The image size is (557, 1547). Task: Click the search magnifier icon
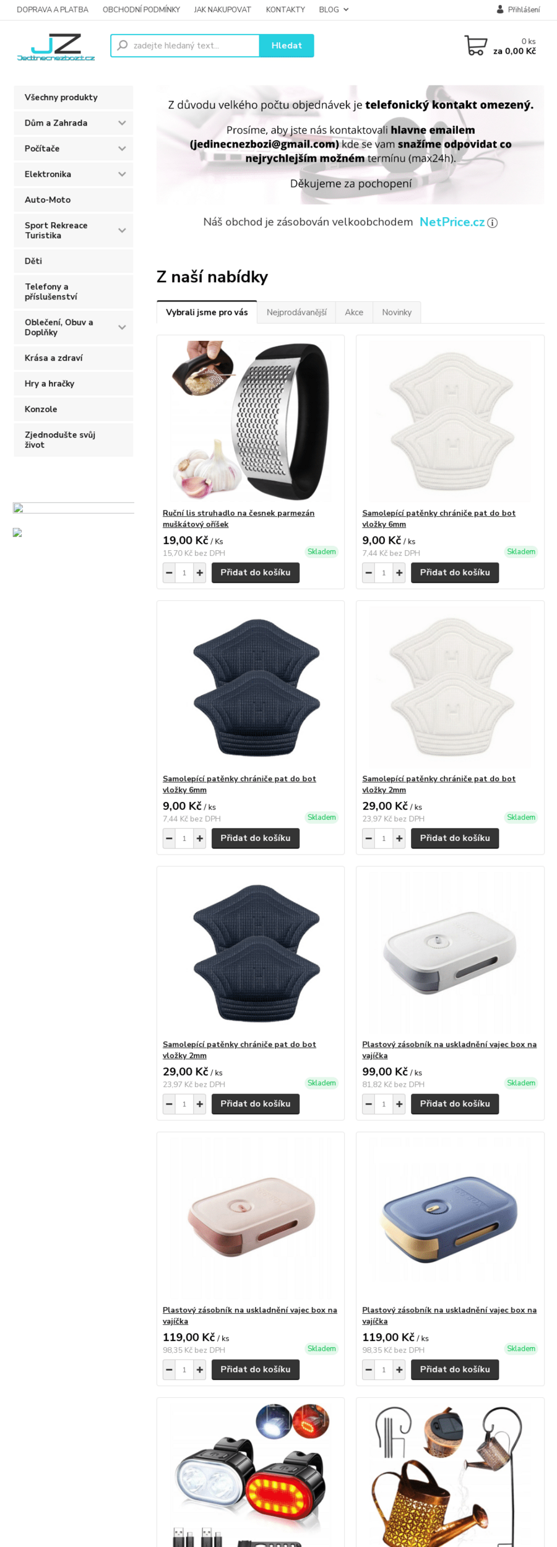pyautogui.click(x=123, y=45)
